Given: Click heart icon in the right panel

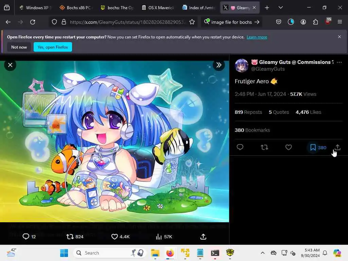Looking at the screenshot, I should coord(289,147).
